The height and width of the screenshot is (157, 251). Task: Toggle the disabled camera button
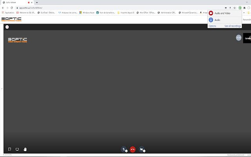pos(141,149)
